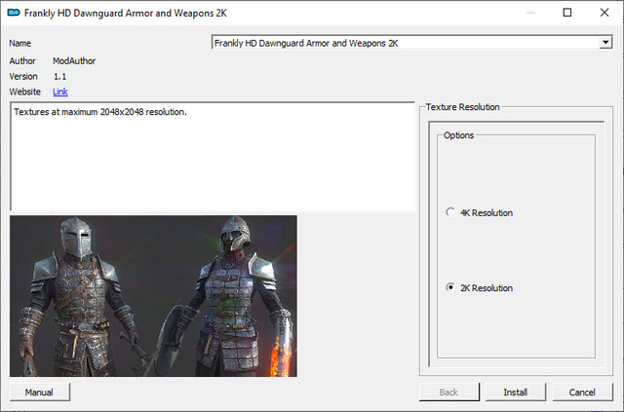Click the 'Options' group label

458,135
